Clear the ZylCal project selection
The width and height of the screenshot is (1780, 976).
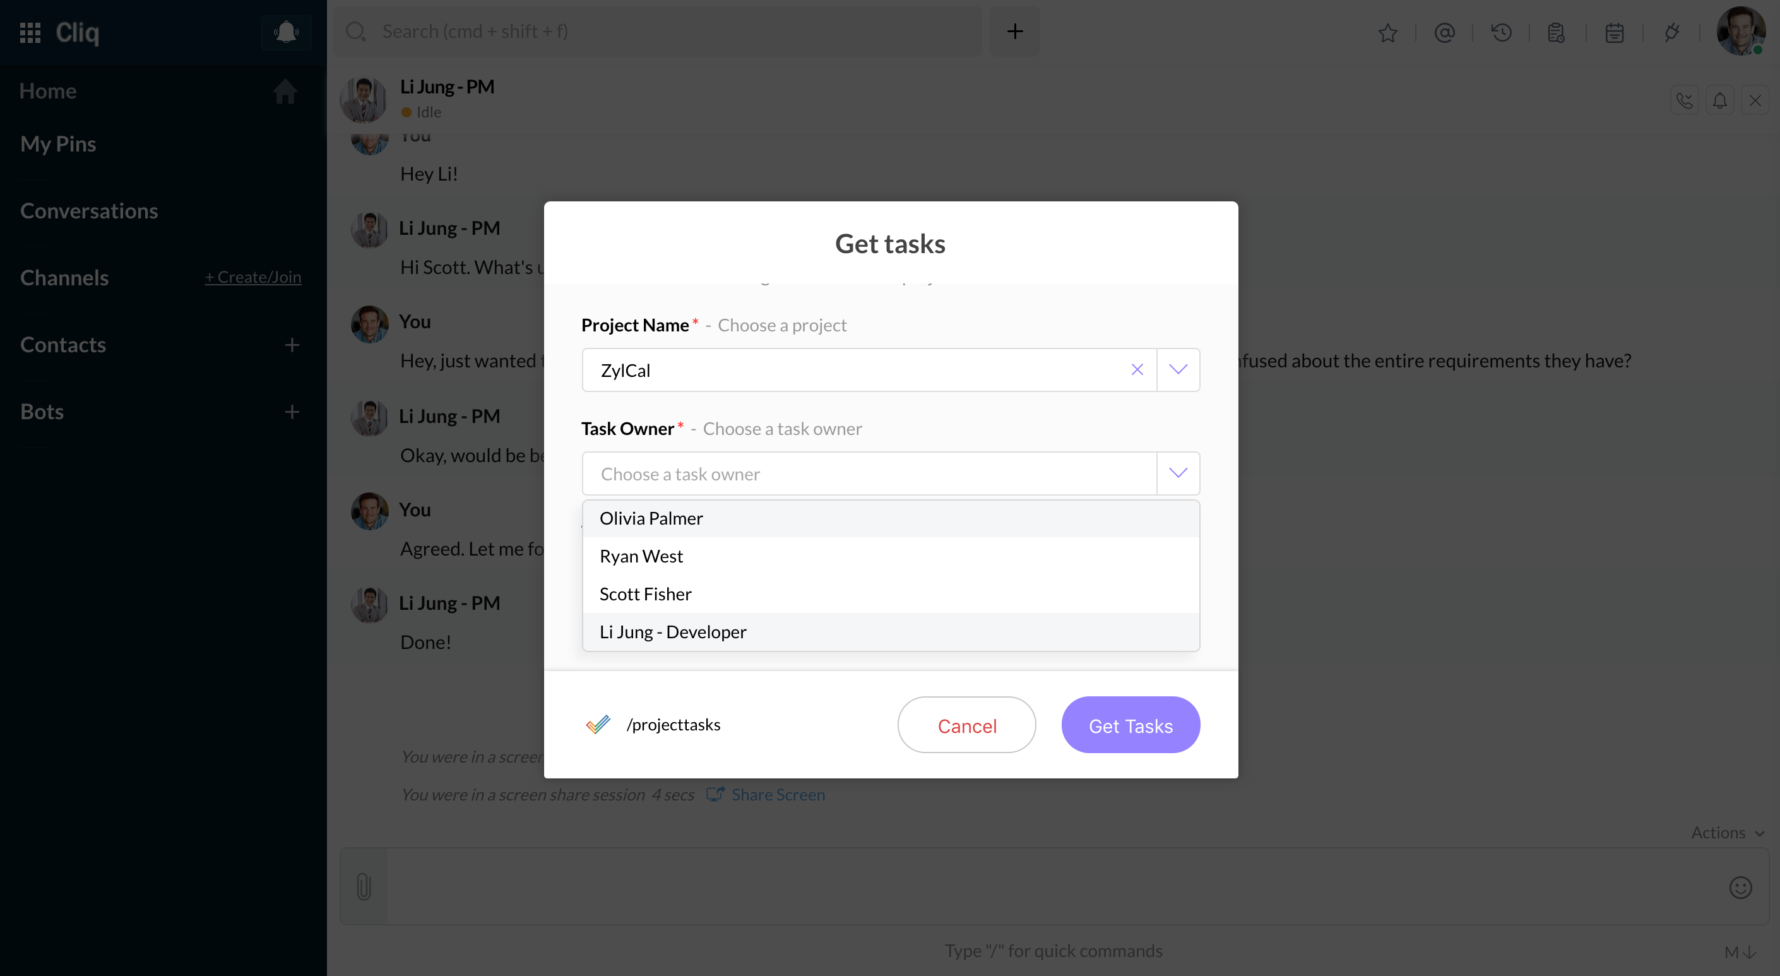tap(1137, 370)
